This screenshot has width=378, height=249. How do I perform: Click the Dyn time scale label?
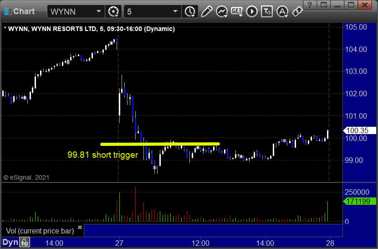coord(10,242)
